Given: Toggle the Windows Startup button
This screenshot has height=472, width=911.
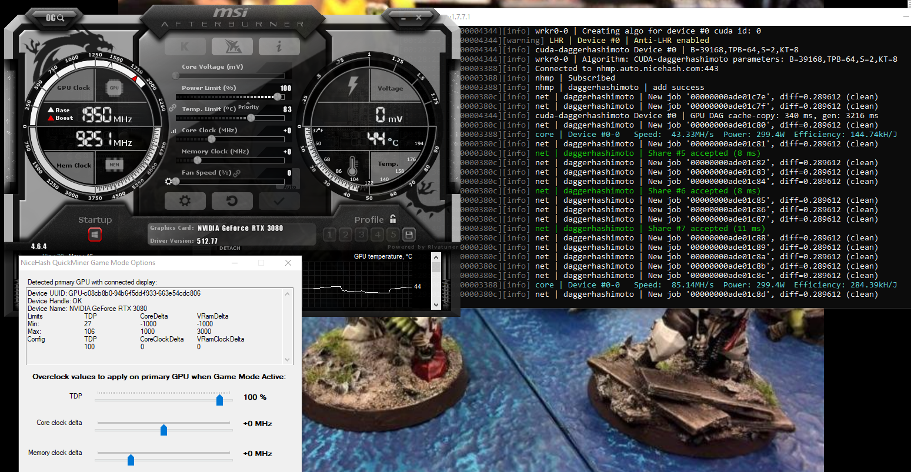Looking at the screenshot, I should coord(95,235).
